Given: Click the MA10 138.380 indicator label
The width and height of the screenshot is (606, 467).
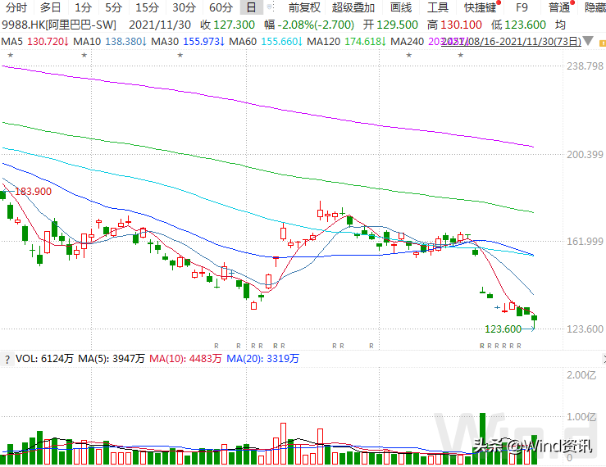Looking at the screenshot, I should (110, 41).
